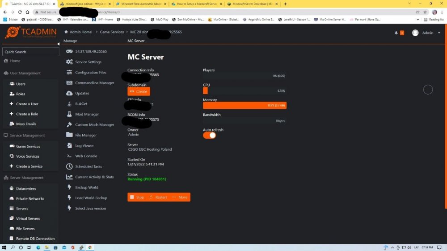This screenshot has width=447, height=251.
Task: Click the Service Settings gears icon
Action: pos(69,62)
